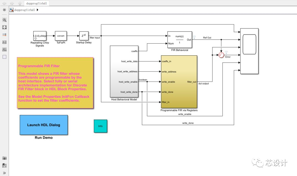297x176 pixels.
Task: Click the double-chevron expander at bottom left
Action: [x=4, y=173]
